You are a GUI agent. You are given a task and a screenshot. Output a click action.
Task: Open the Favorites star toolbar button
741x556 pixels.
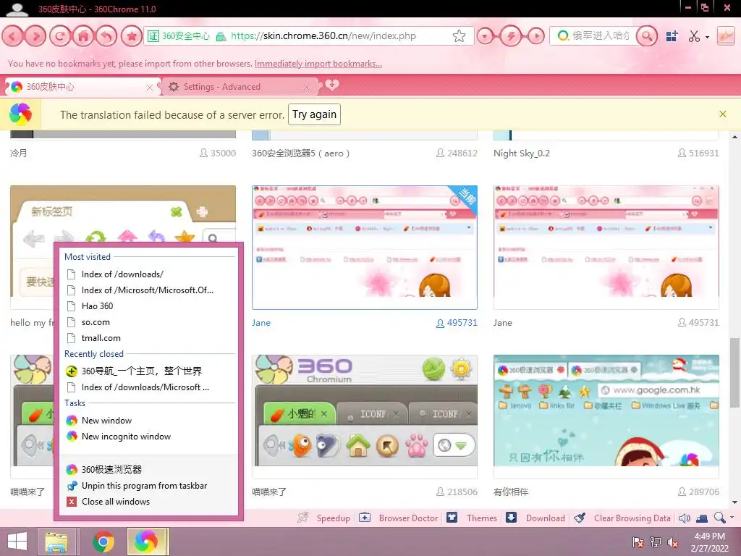(x=132, y=36)
